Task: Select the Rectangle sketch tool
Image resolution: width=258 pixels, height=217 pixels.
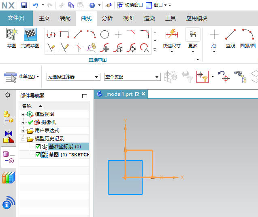Action: [x=64, y=34]
